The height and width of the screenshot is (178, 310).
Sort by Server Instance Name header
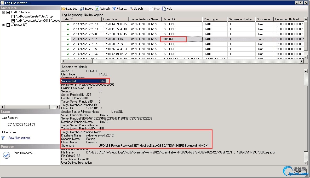coord(145,19)
